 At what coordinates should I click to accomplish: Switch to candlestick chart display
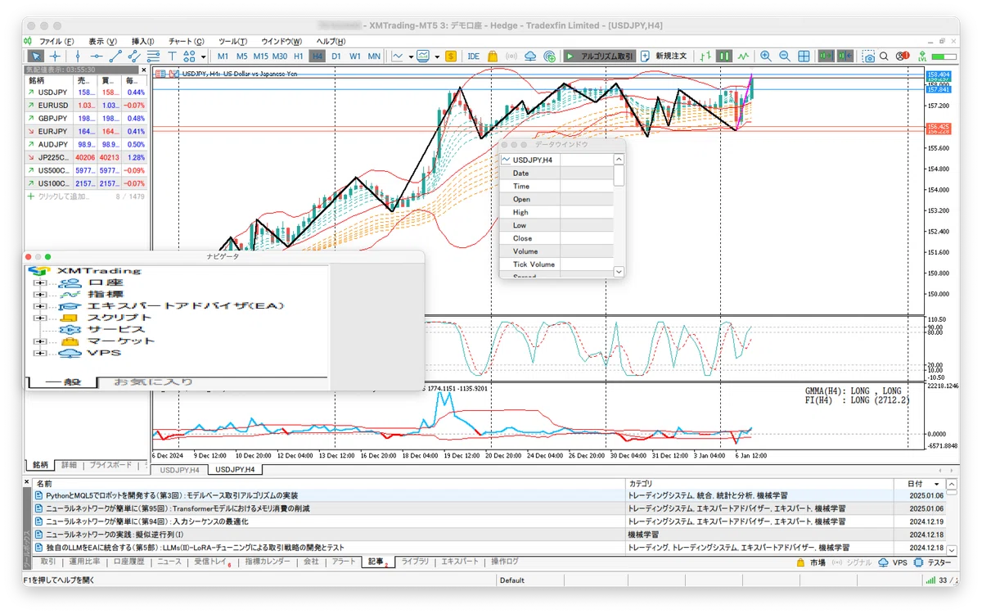coord(724,56)
